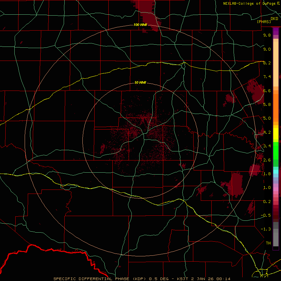Click the 0.5 DEG elevation text
This screenshot has width=281, height=281.
pyautogui.click(x=159, y=279)
